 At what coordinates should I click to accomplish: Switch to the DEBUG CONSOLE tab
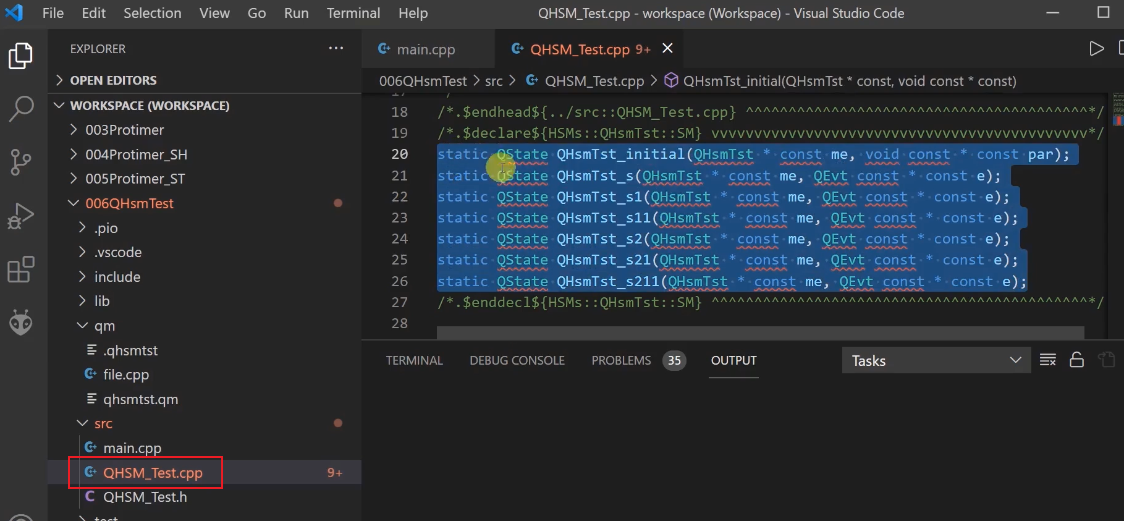(517, 360)
